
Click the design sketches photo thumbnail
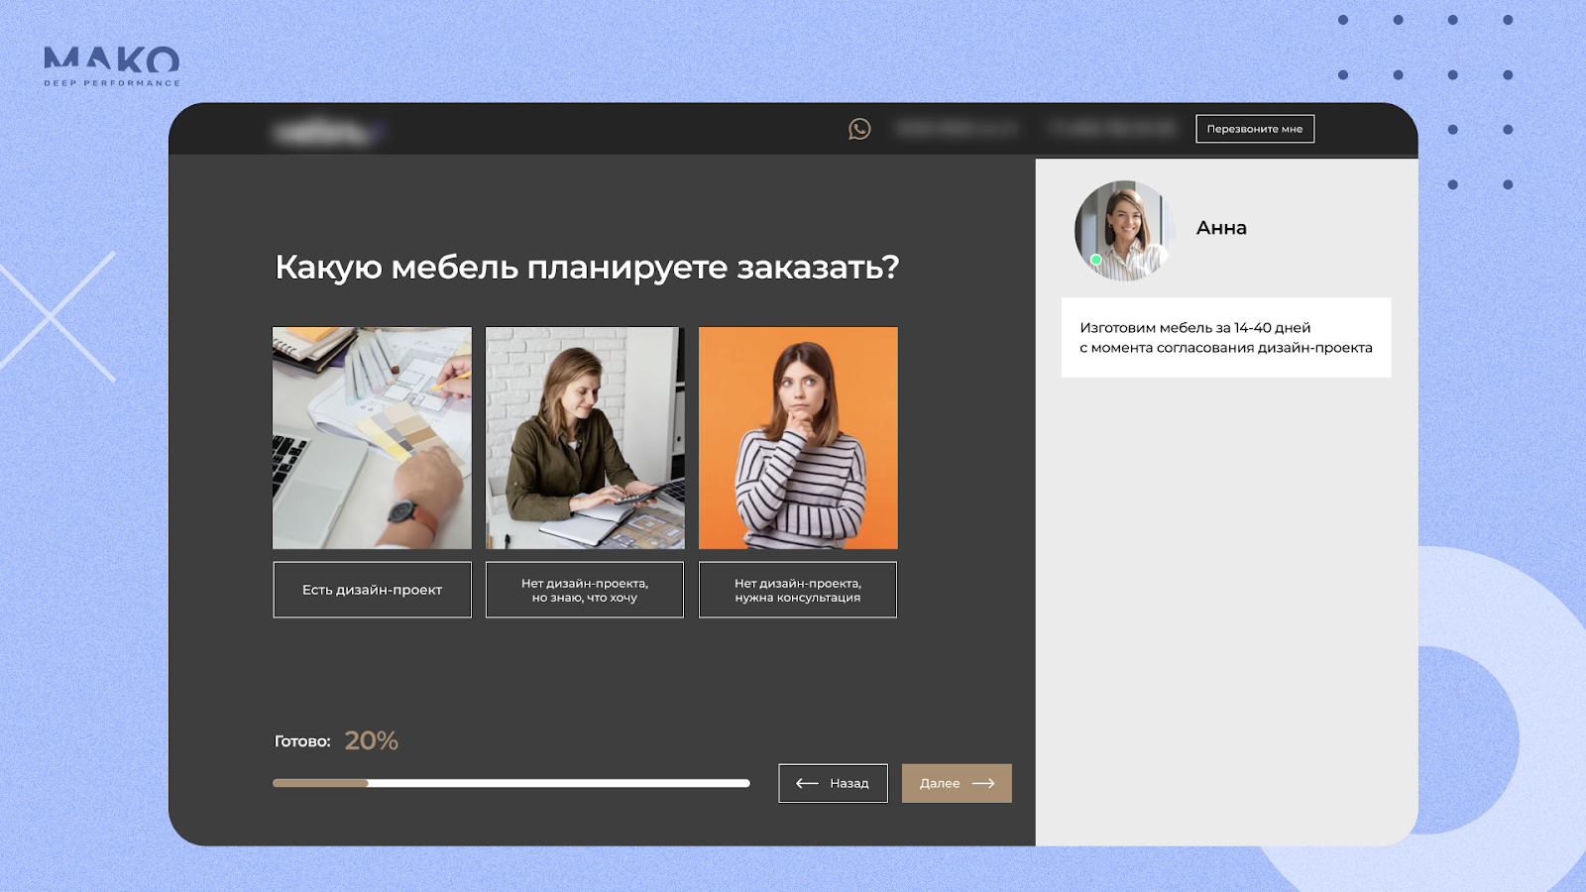pos(373,438)
